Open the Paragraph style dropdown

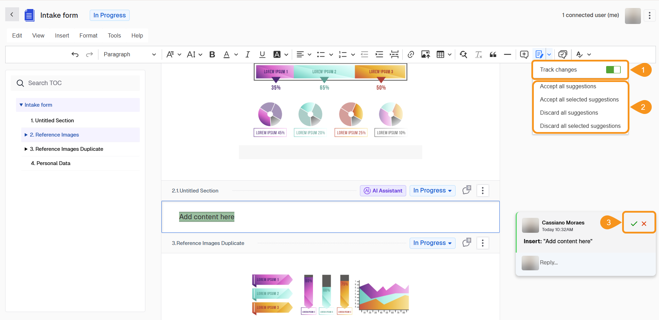point(129,55)
